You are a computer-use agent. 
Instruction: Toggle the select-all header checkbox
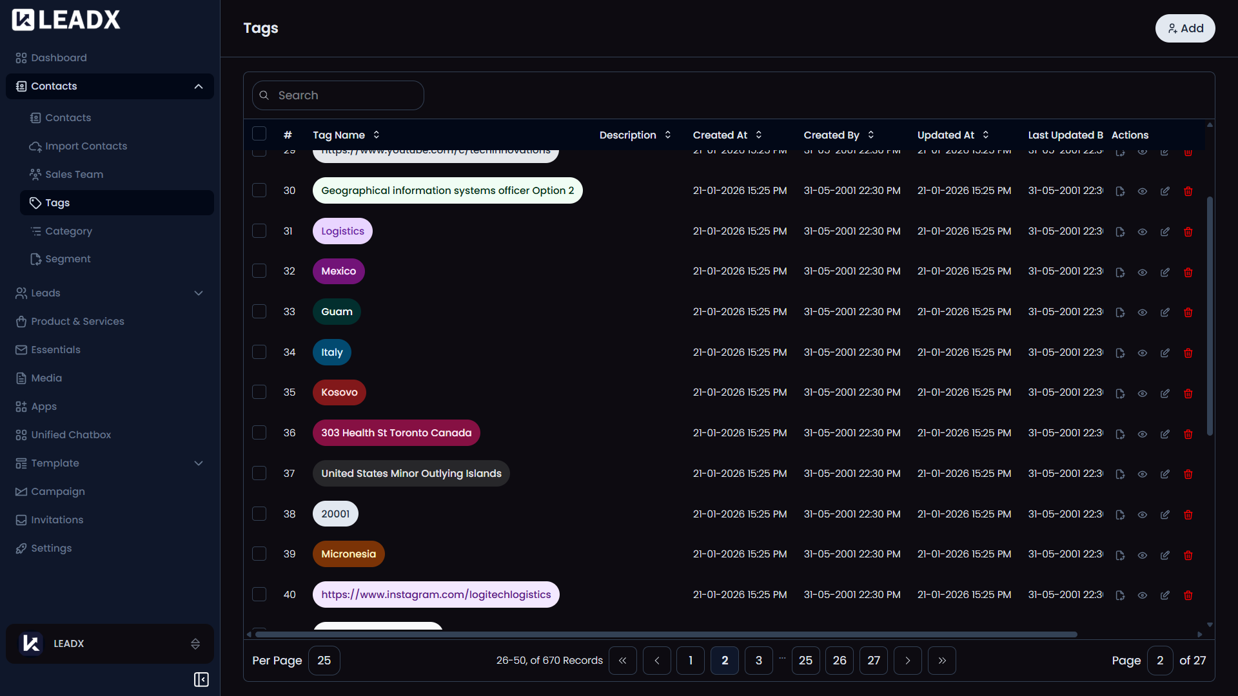(259, 134)
